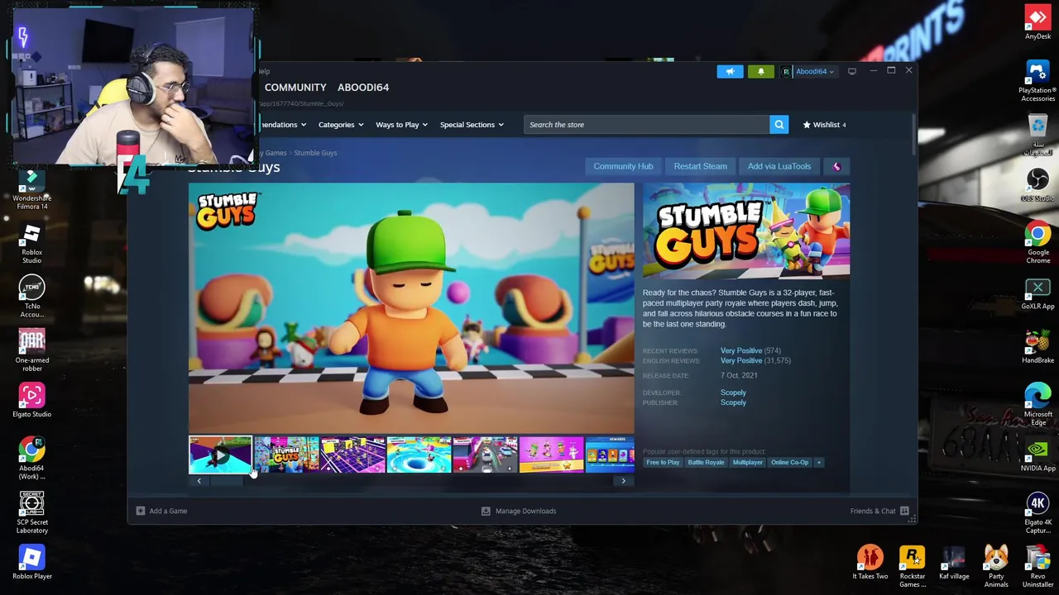Open Abodi64 (Work) Chrome shortcut

coord(31,459)
